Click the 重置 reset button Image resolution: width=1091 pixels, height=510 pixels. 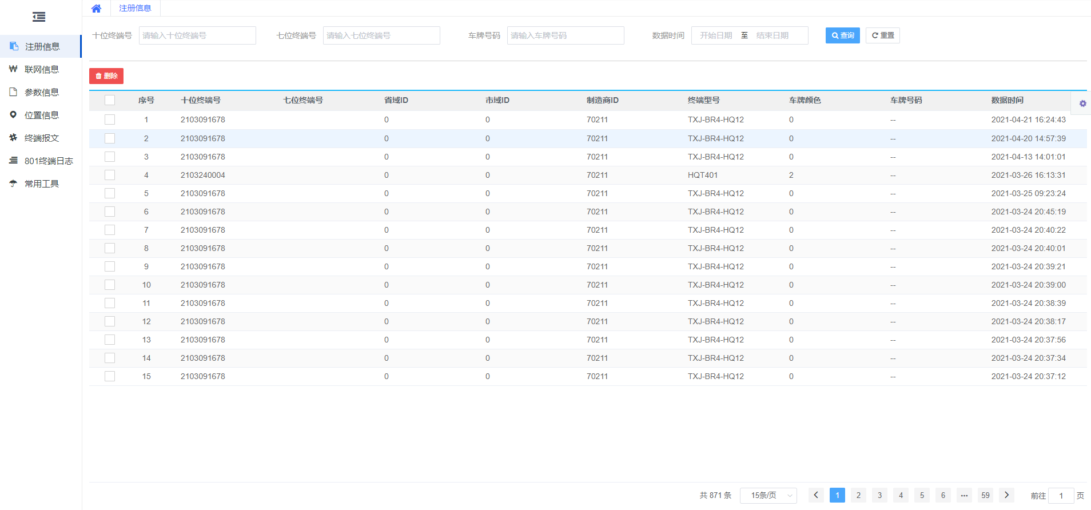[x=882, y=35]
